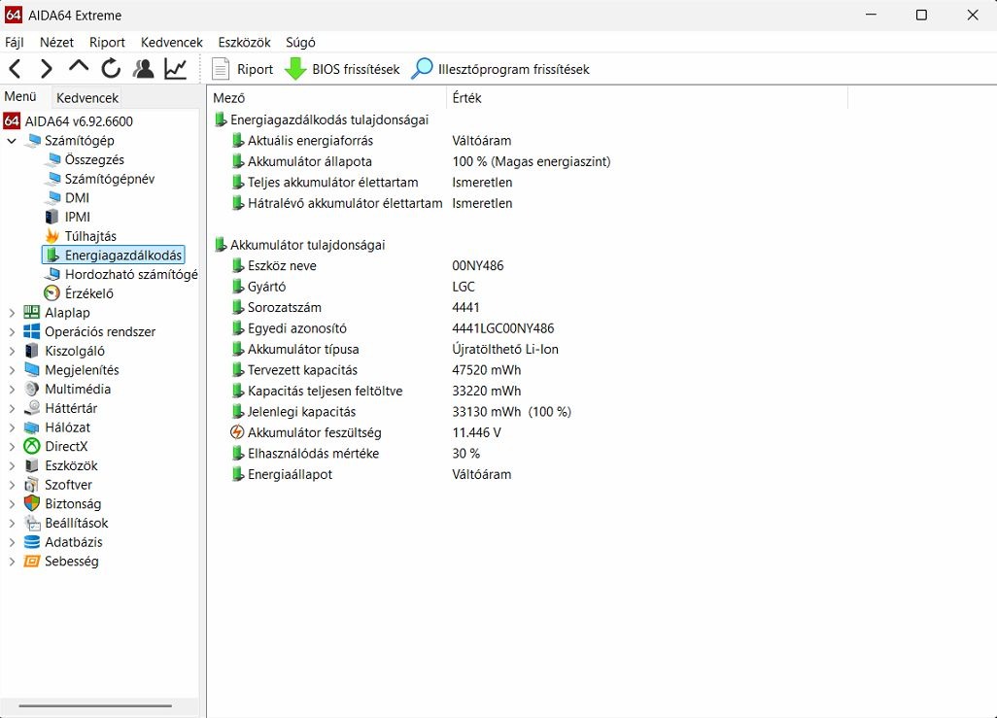This screenshot has width=997, height=718.
Task: Click the Beállítások config icon
Action: coord(32,523)
